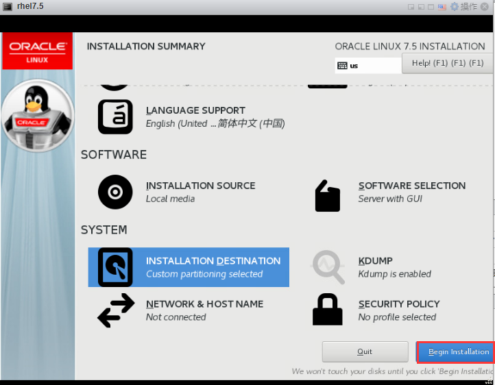
Task: Click the 'Local media' text
Action: click(x=170, y=199)
